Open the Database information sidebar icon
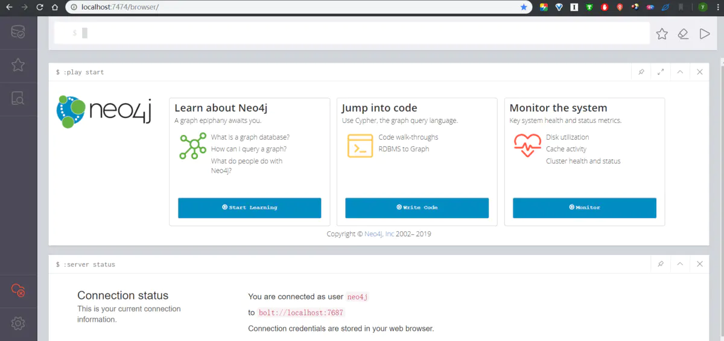 coord(18,32)
